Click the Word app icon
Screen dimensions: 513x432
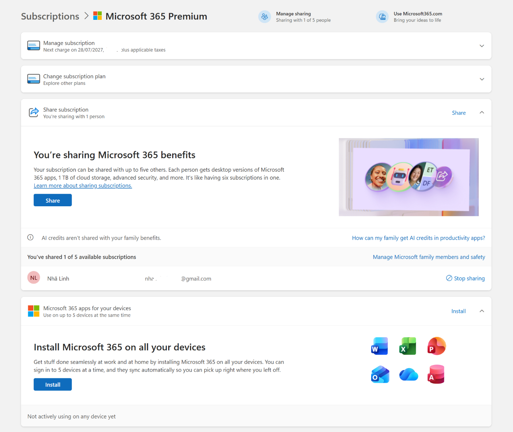[379, 346]
